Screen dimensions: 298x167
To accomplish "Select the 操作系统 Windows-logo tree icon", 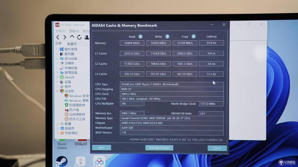I will 61,49.
